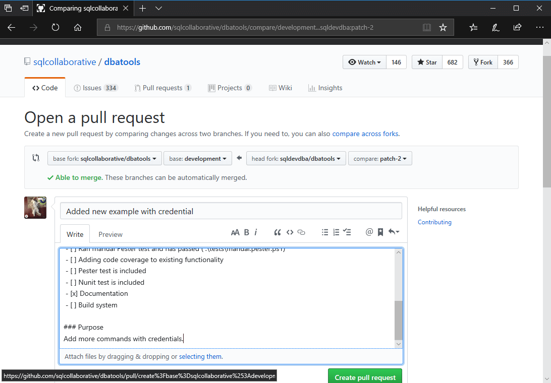The height and width of the screenshot is (383, 551).
Task: Mention a user with the @ icon
Action: pyautogui.click(x=369, y=232)
